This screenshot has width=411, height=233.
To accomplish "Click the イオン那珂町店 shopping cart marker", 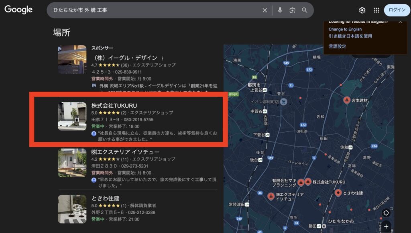I will tap(283, 102).
